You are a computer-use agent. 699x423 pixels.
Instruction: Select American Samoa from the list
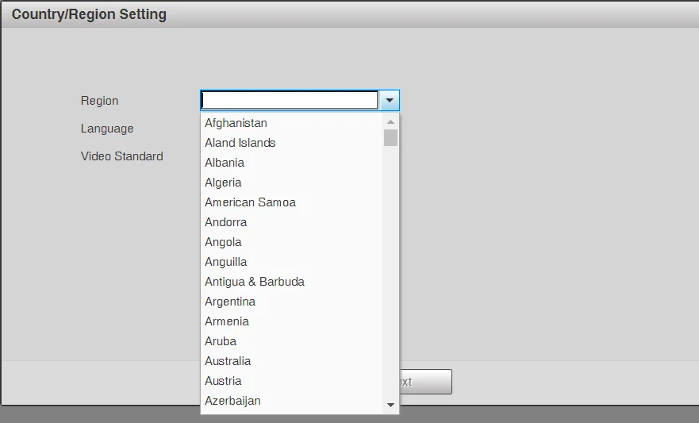tap(291, 202)
